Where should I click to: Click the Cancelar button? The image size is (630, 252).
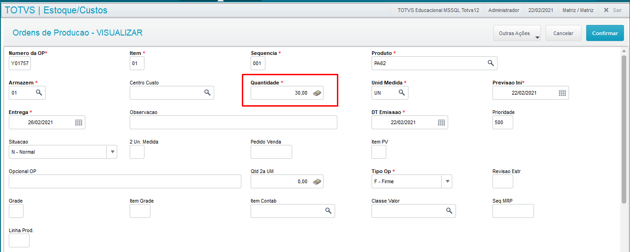tap(563, 33)
